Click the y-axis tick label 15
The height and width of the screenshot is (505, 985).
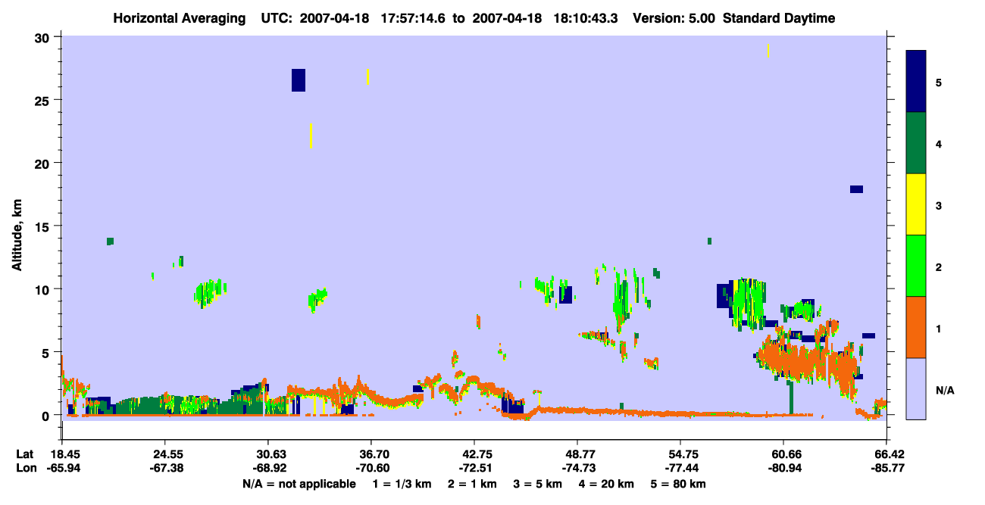pos(44,226)
